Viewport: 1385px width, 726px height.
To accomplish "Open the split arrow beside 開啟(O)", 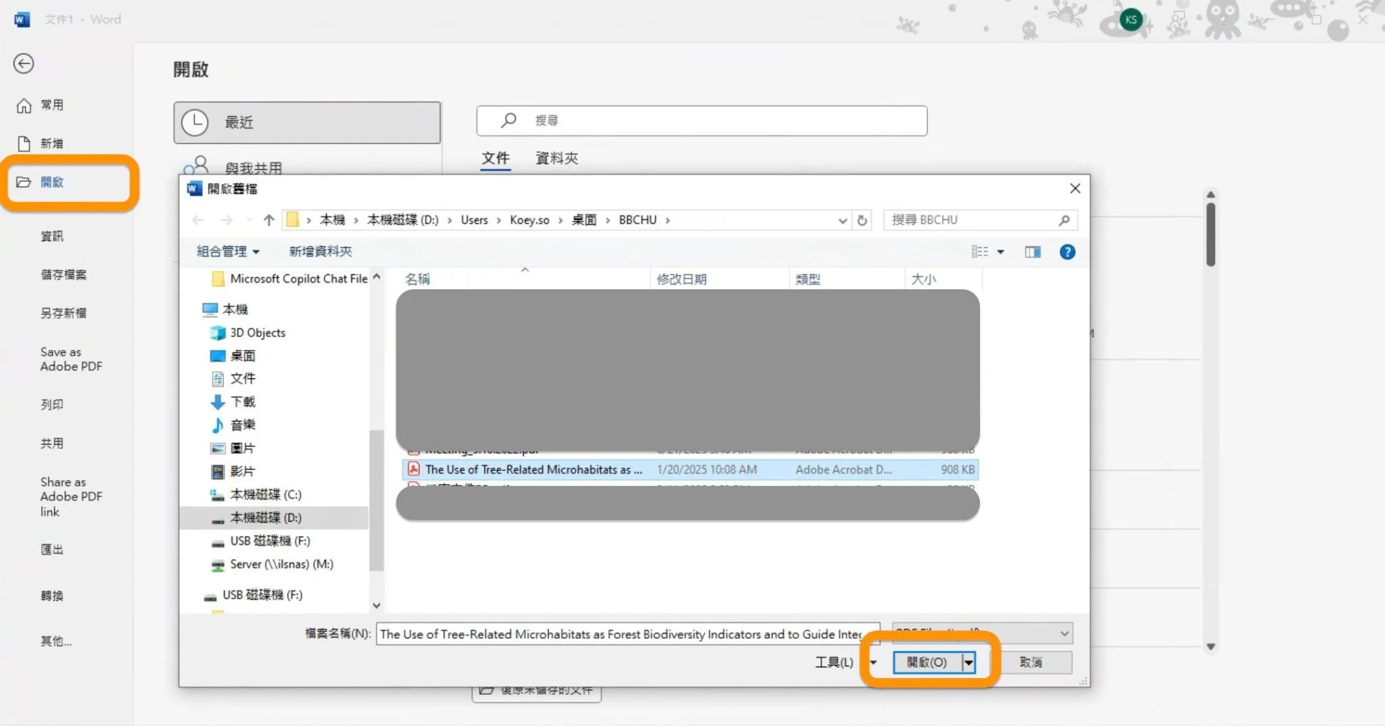I will pos(969,662).
